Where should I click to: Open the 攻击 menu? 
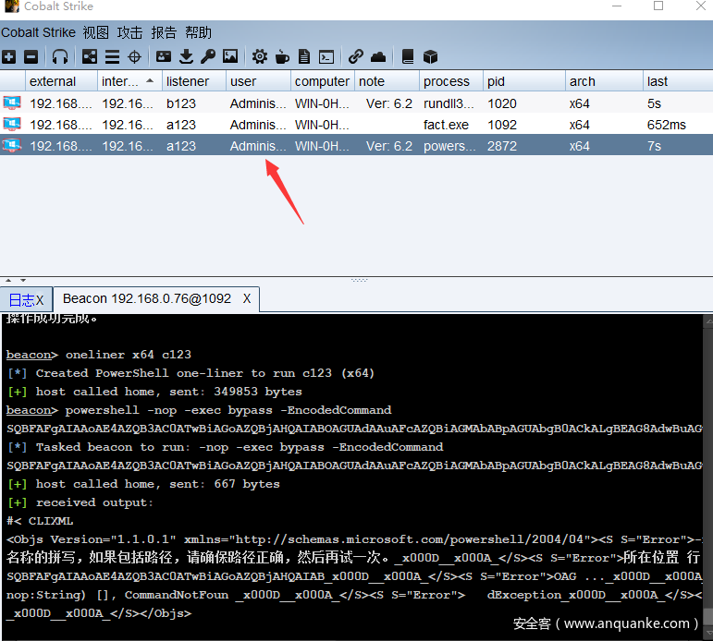click(130, 32)
